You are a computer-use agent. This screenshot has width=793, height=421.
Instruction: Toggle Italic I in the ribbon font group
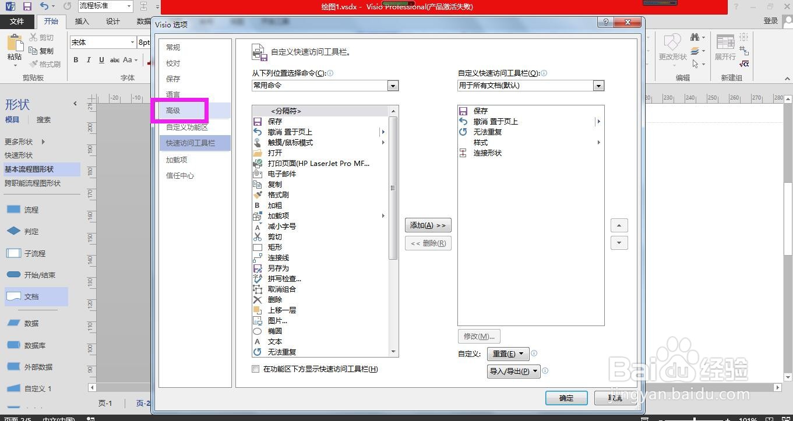pos(89,60)
